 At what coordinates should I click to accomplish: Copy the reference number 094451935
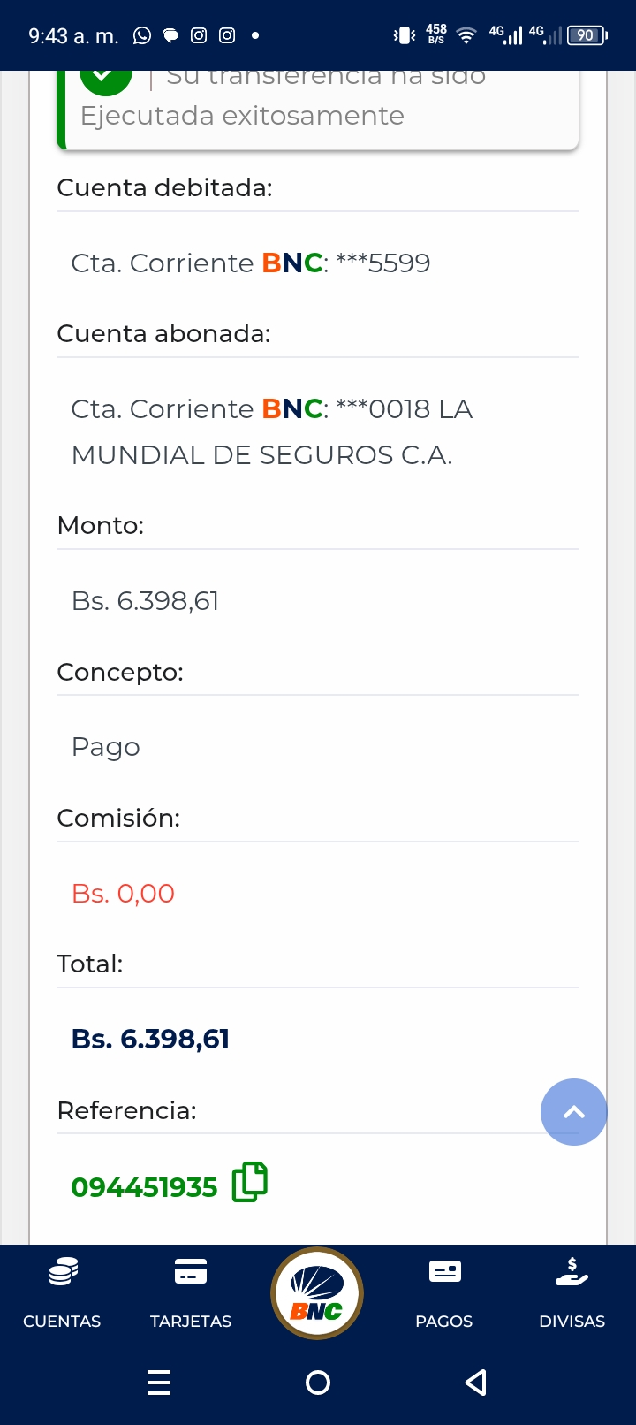click(x=249, y=1182)
